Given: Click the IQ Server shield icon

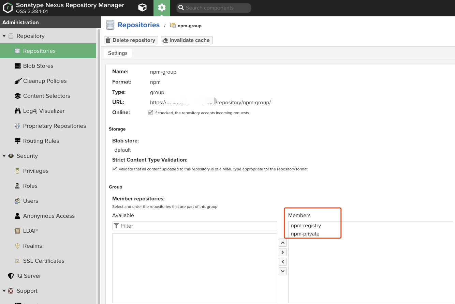Looking at the screenshot, I should point(11,276).
